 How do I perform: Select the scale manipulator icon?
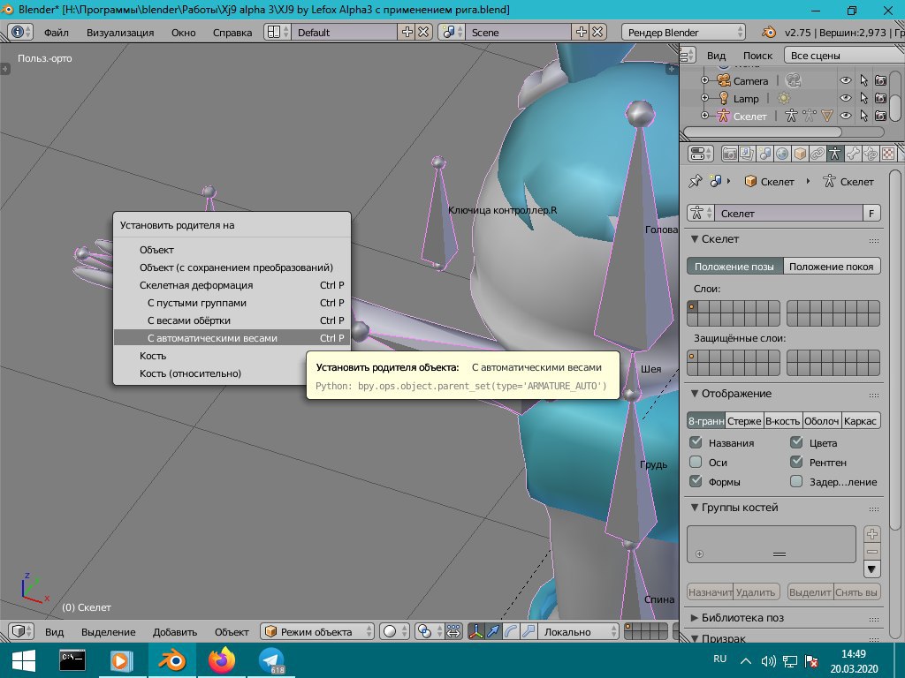(x=529, y=631)
